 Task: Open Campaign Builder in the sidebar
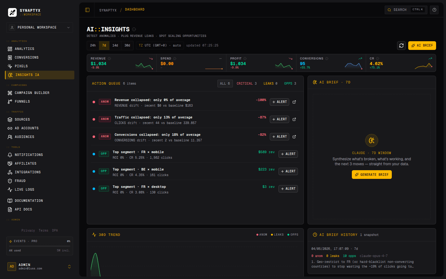40,93
